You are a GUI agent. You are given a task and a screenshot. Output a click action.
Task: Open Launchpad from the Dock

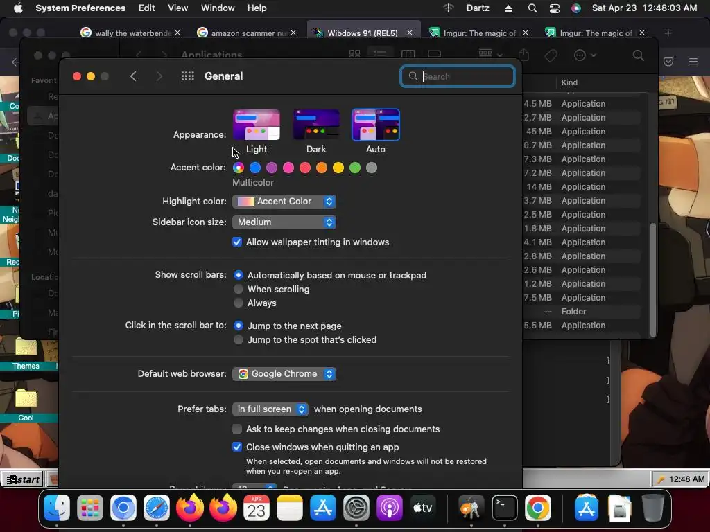click(x=90, y=507)
